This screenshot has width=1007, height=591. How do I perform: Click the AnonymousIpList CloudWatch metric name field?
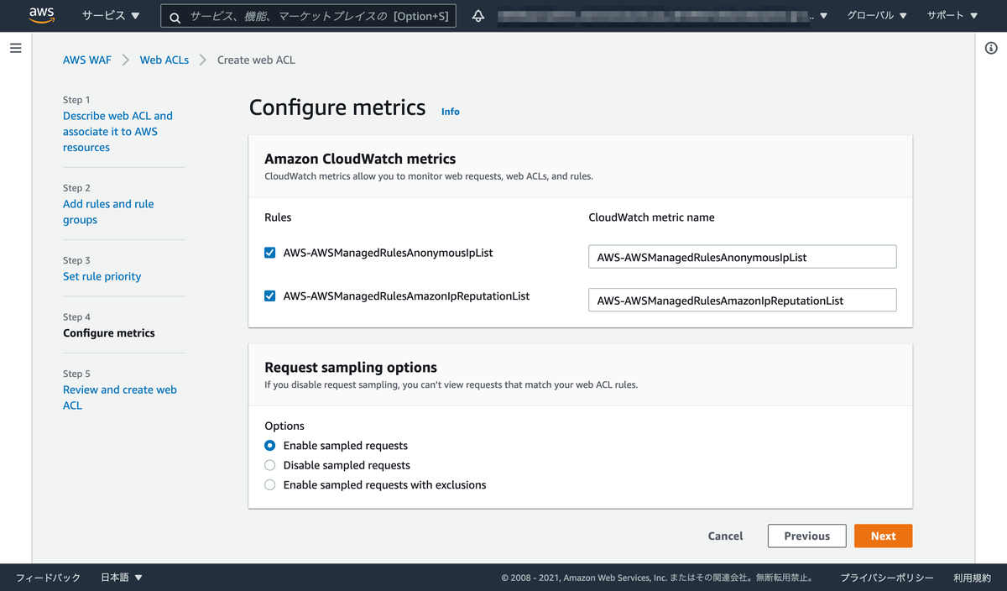[742, 257]
